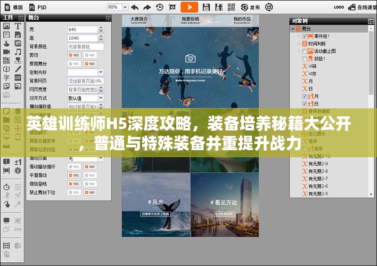Image resolution: width=377 pixels, height=266 pixels.
Task: Click the orange preview play button
Action: coord(189,7)
